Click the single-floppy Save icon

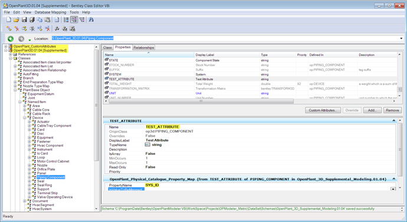click(24, 19)
